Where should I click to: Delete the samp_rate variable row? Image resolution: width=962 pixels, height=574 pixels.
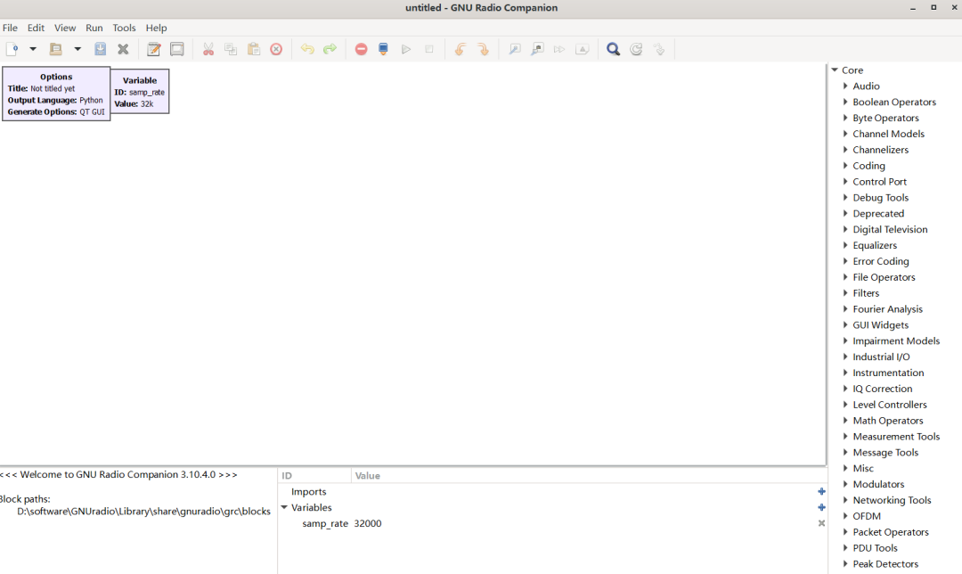821,523
